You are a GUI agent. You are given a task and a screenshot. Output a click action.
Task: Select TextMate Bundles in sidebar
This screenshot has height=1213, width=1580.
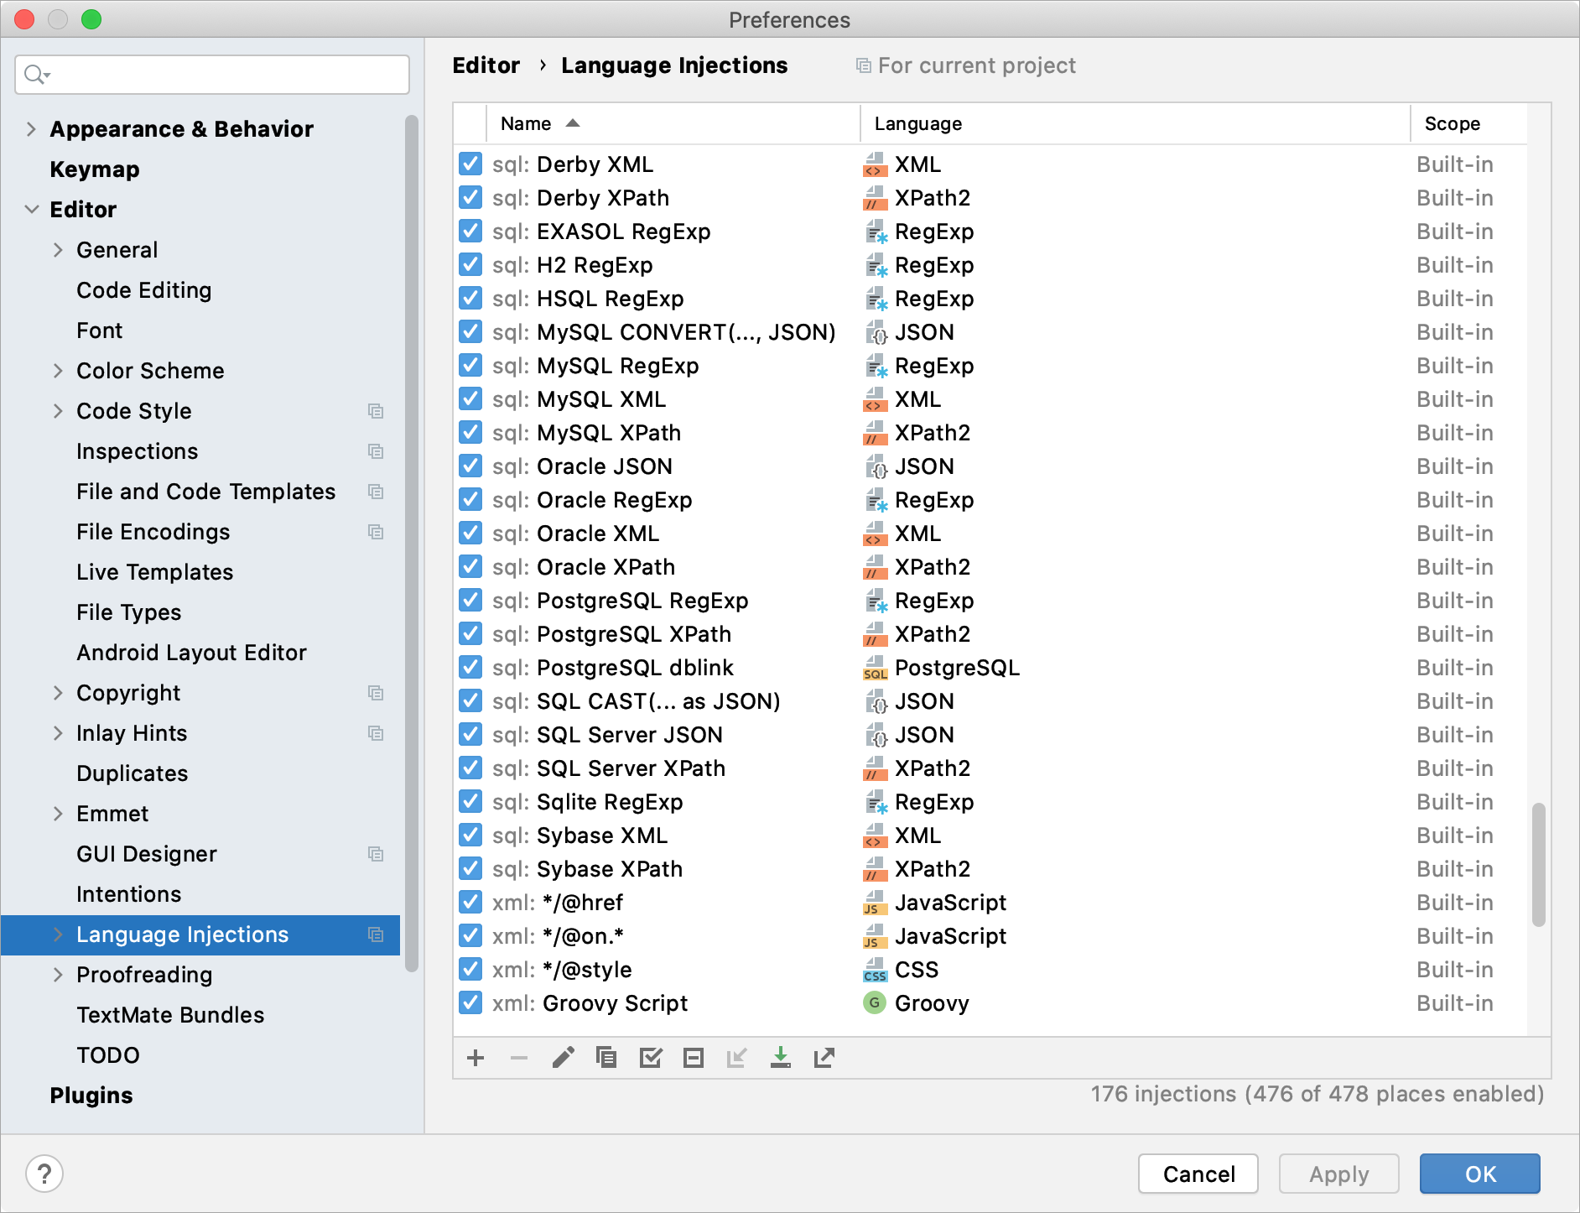tap(170, 1015)
